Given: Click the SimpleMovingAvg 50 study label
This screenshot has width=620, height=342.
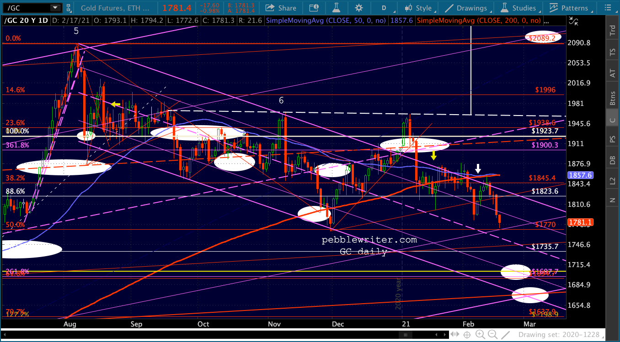Looking at the screenshot, I should (326, 21).
